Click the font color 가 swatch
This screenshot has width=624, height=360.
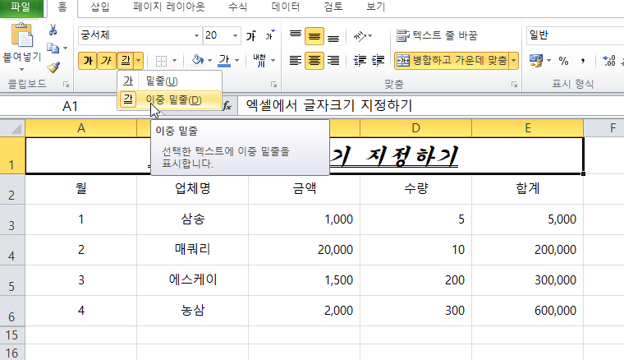pyautogui.click(x=224, y=61)
